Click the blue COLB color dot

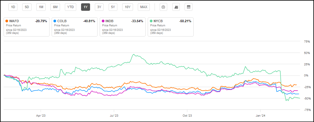(x=55, y=21)
